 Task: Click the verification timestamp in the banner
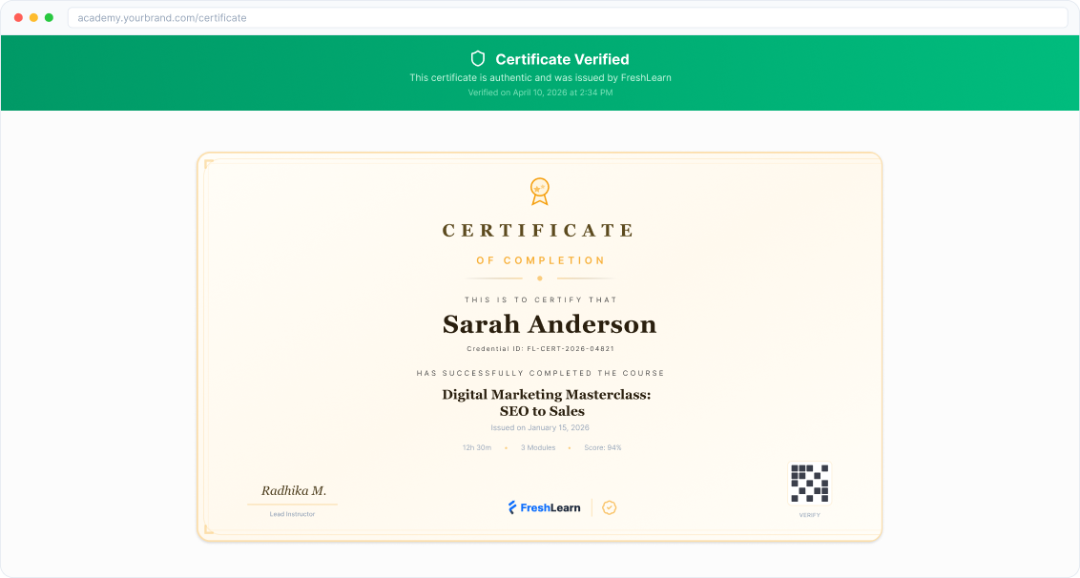coord(540,93)
